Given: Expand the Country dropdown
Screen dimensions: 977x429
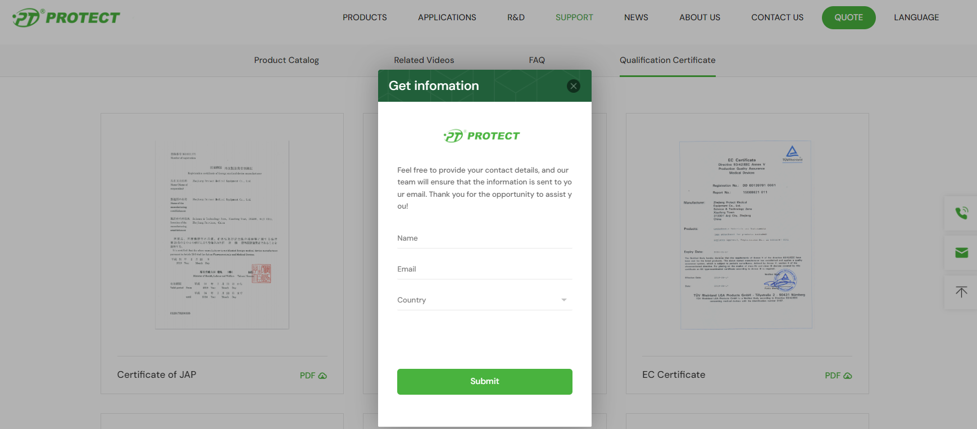Looking at the screenshot, I should click(x=484, y=300).
